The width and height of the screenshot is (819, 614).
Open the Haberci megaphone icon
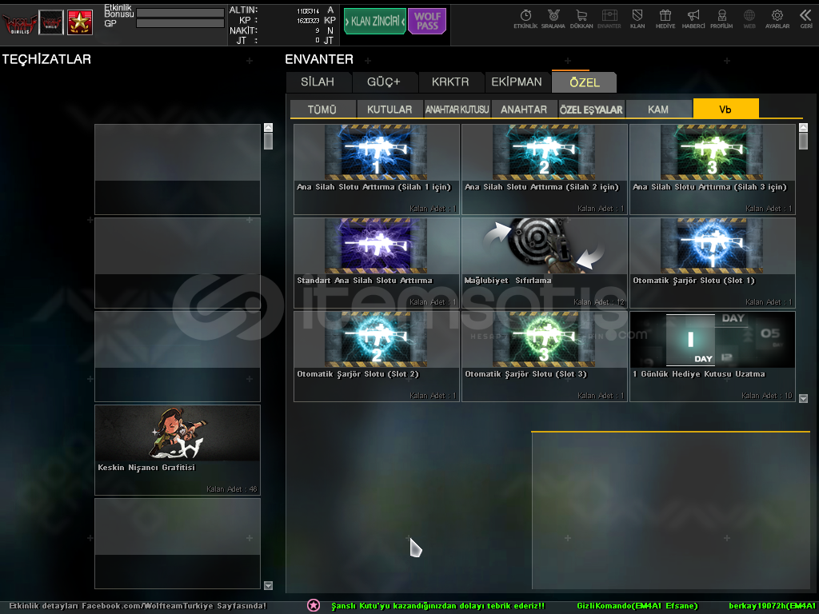tap(693, 19)
